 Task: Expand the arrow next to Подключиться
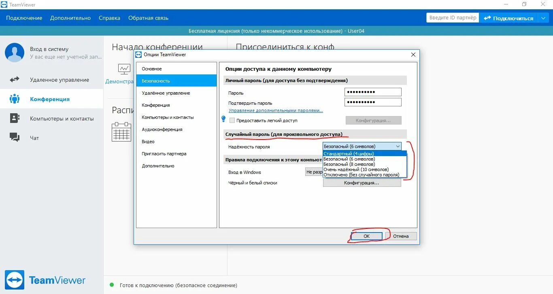(543, 18)
